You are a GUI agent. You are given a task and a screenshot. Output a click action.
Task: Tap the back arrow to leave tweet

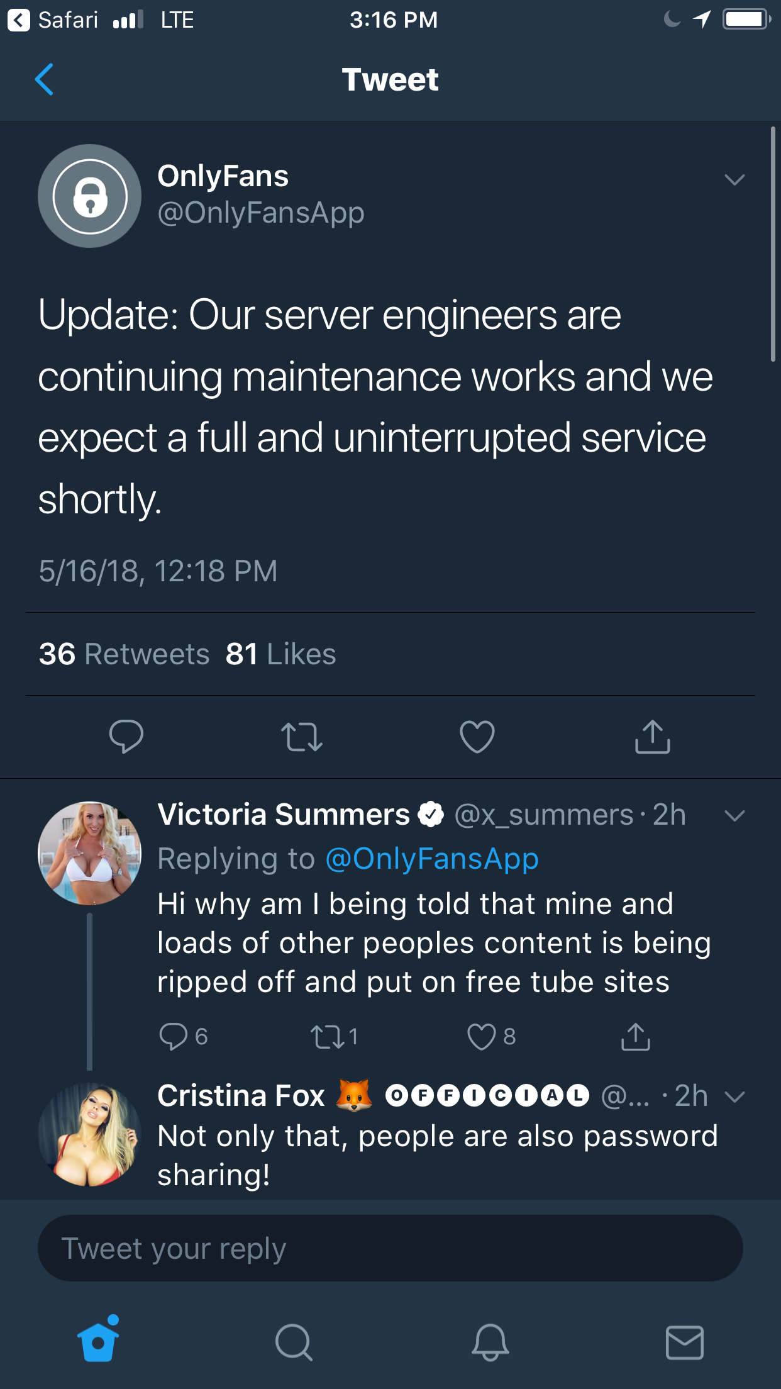point(44,80)
